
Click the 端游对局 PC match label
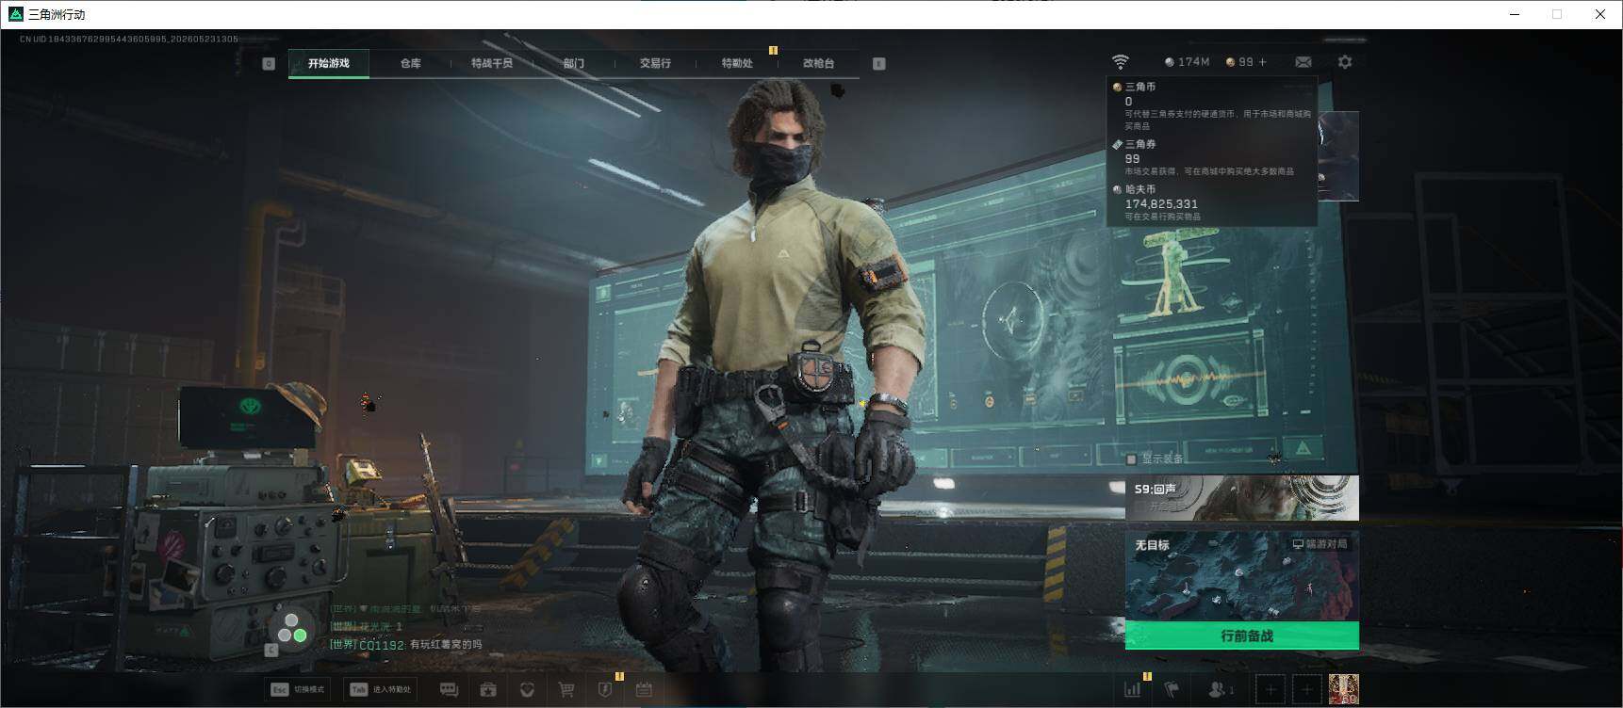[x=1320, y=544]
